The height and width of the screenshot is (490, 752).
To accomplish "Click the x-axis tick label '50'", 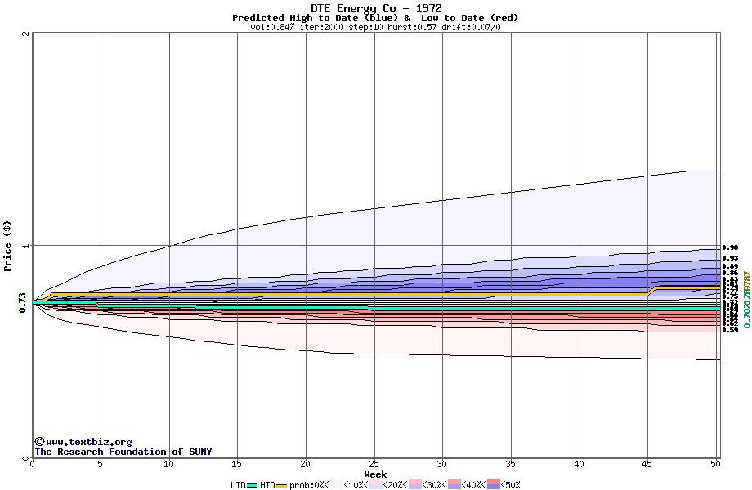I will point(716,464).
